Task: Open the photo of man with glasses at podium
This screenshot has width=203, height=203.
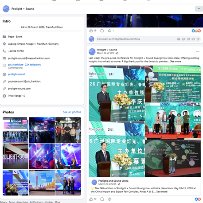Action: [117, 93]
